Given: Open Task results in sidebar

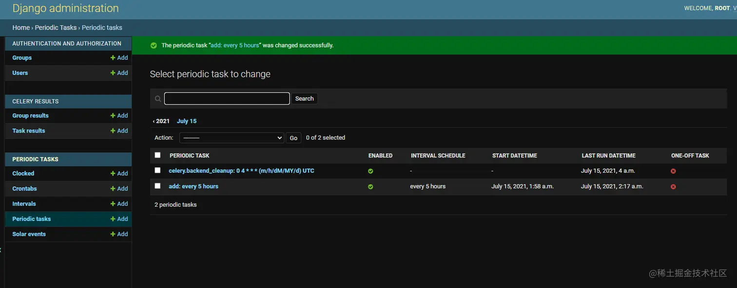Looking at the screenshot, I should coord(29,130).
